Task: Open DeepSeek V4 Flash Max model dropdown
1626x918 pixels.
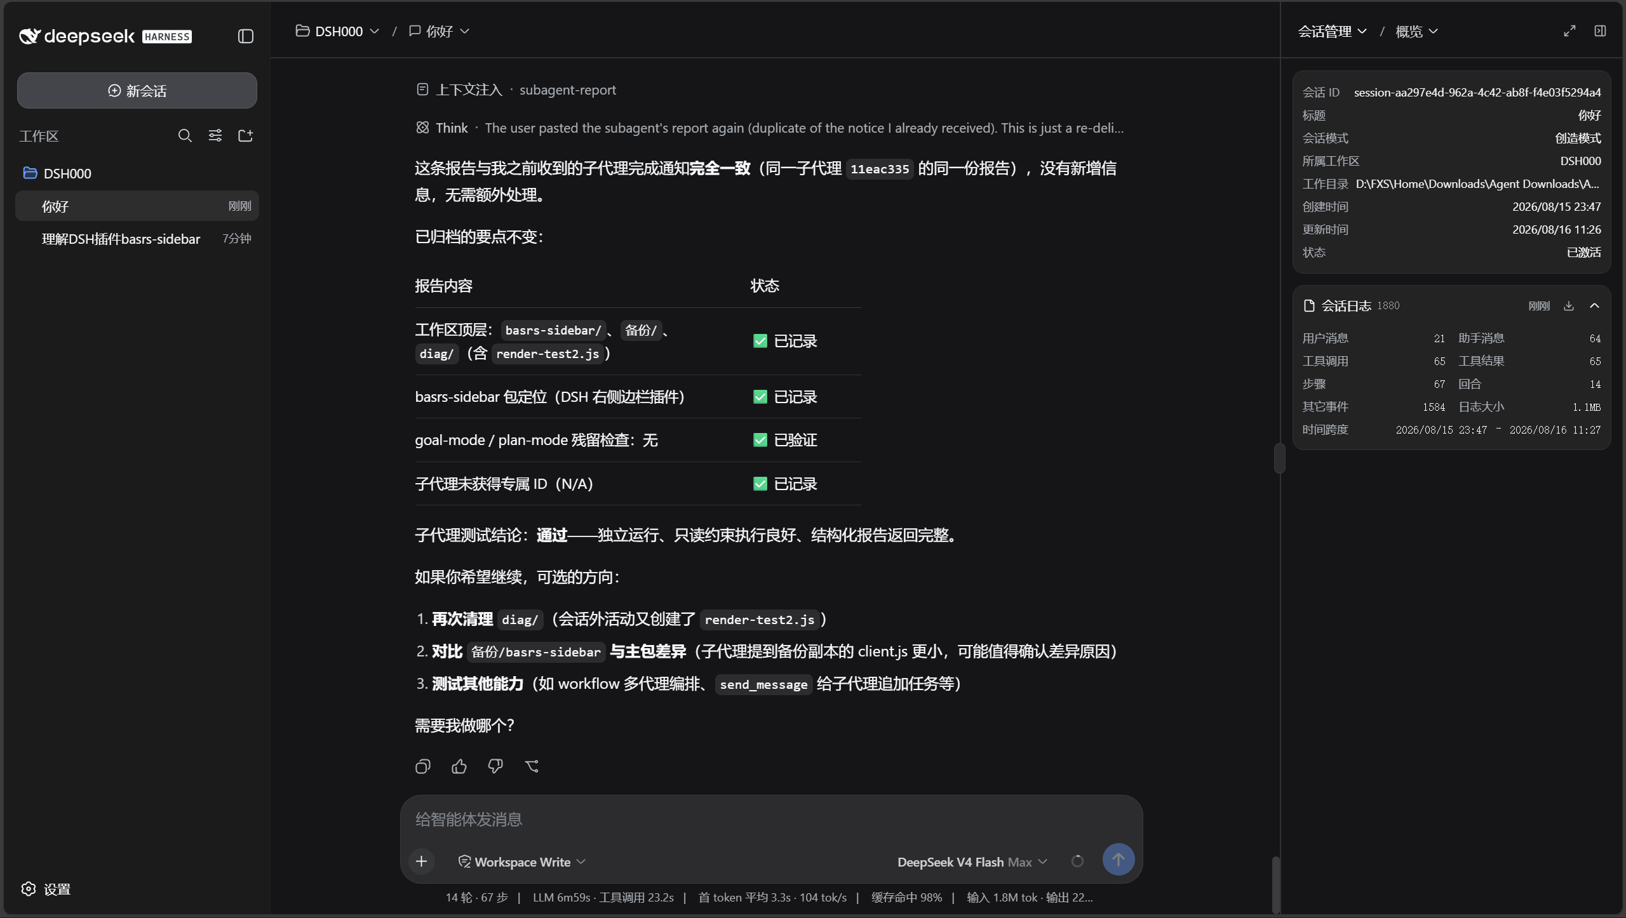Action: (x=972, y=861)
